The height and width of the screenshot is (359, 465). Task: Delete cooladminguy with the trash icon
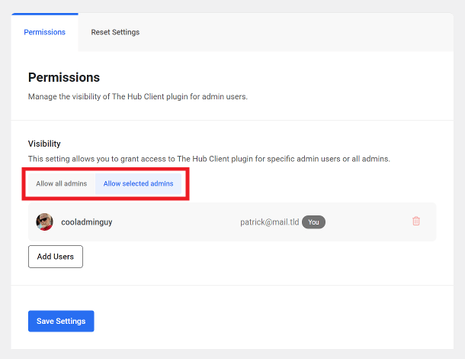click(x=415, y=222)
